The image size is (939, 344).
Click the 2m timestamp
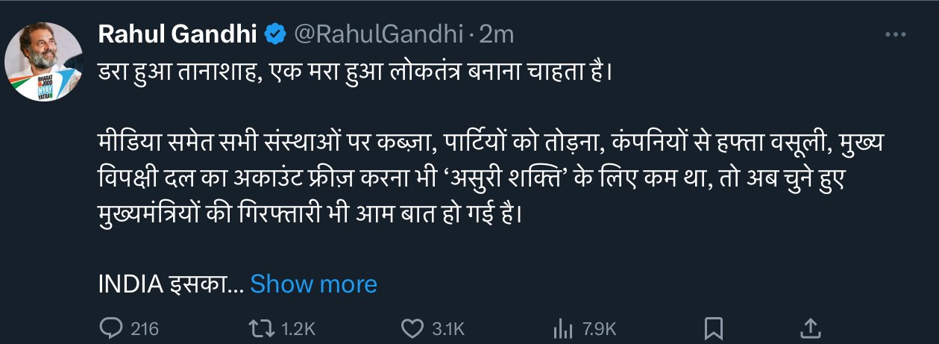point(496,34)
